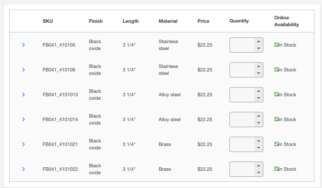Decrease quantity for FB041_410105
The height and width of the screenshot is (188, 322).
click(x=258, y=49)
